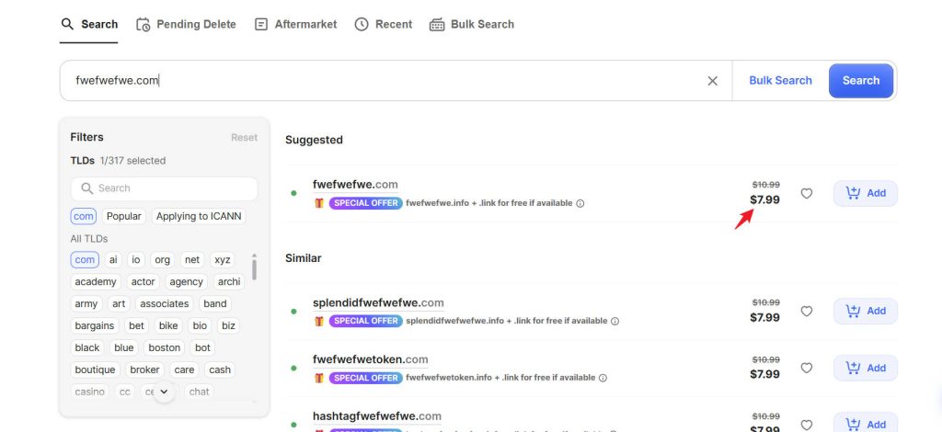
Task: Clear the domain search field with X icon
Action: pos(712,81)
